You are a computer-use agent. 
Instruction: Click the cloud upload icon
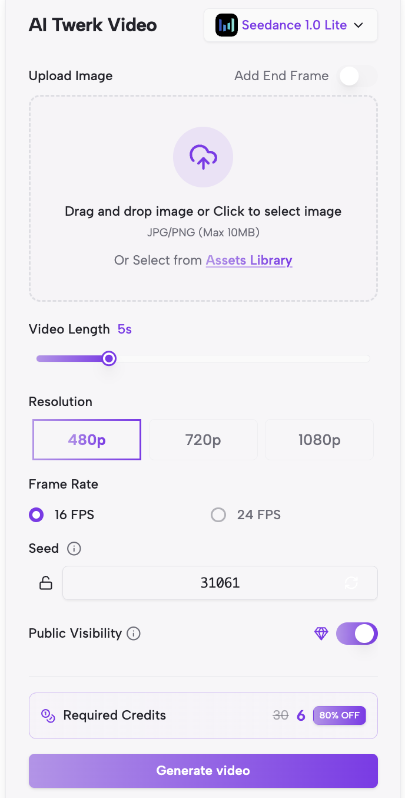203,157
